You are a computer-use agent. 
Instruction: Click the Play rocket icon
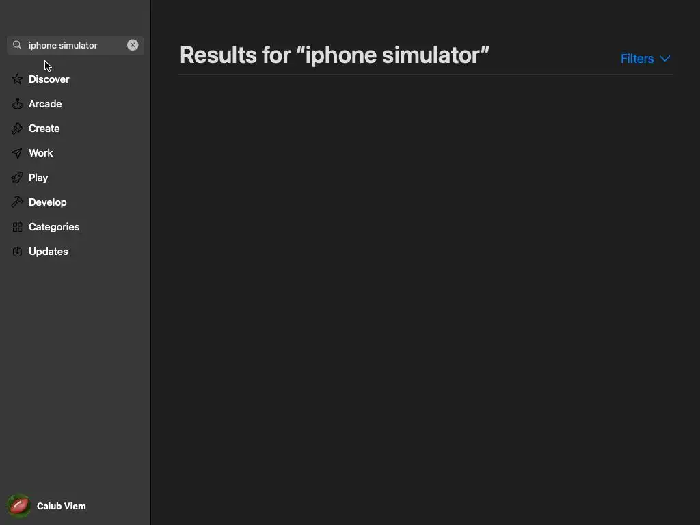17,178
